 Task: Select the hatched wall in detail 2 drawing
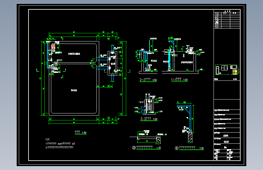click(158, 140)
